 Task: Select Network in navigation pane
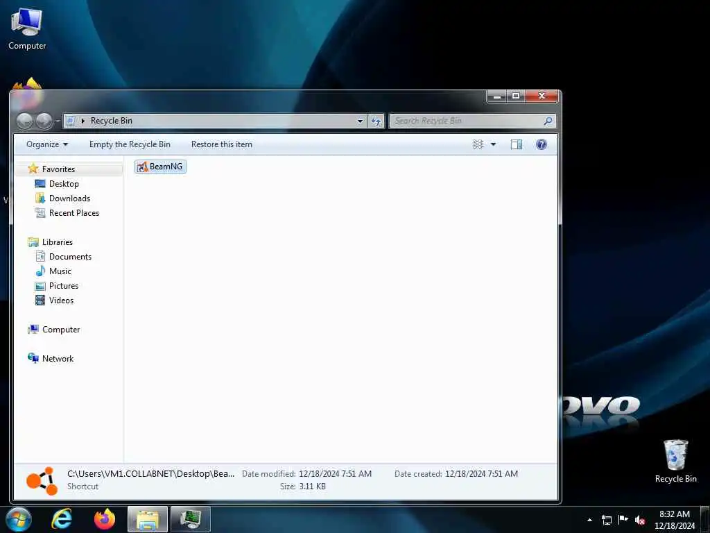[58, 359]
